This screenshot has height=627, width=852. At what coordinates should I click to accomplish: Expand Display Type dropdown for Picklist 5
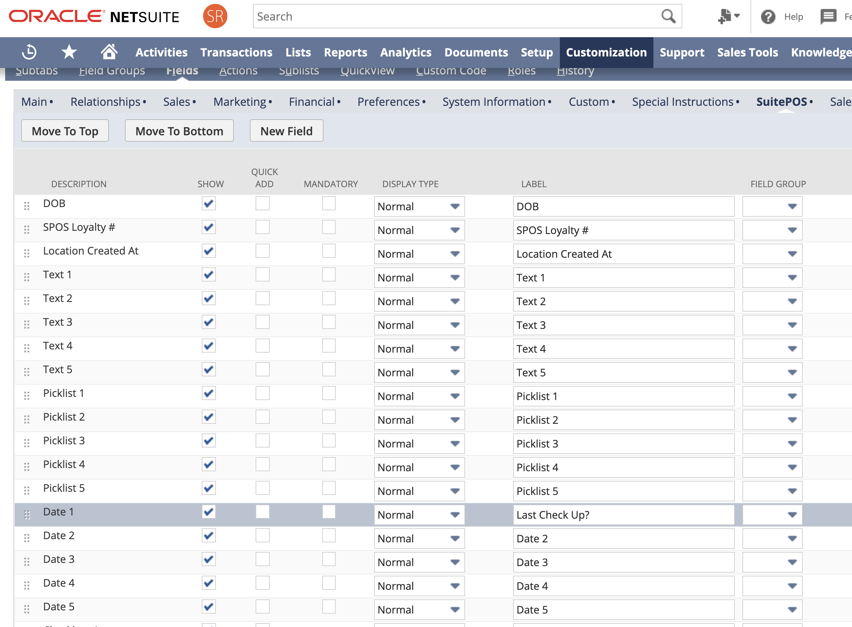[x=419, y=491]
